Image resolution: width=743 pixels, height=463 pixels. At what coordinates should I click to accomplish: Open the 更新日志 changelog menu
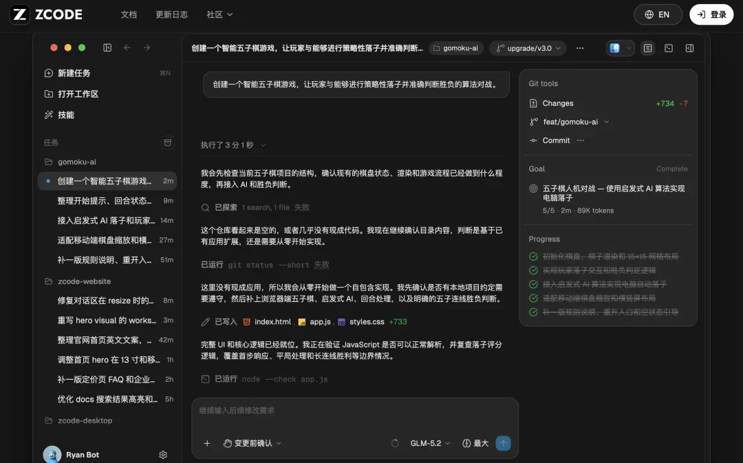171,14
